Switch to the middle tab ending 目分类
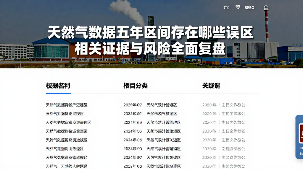303x170 pixels. point(136,86)
